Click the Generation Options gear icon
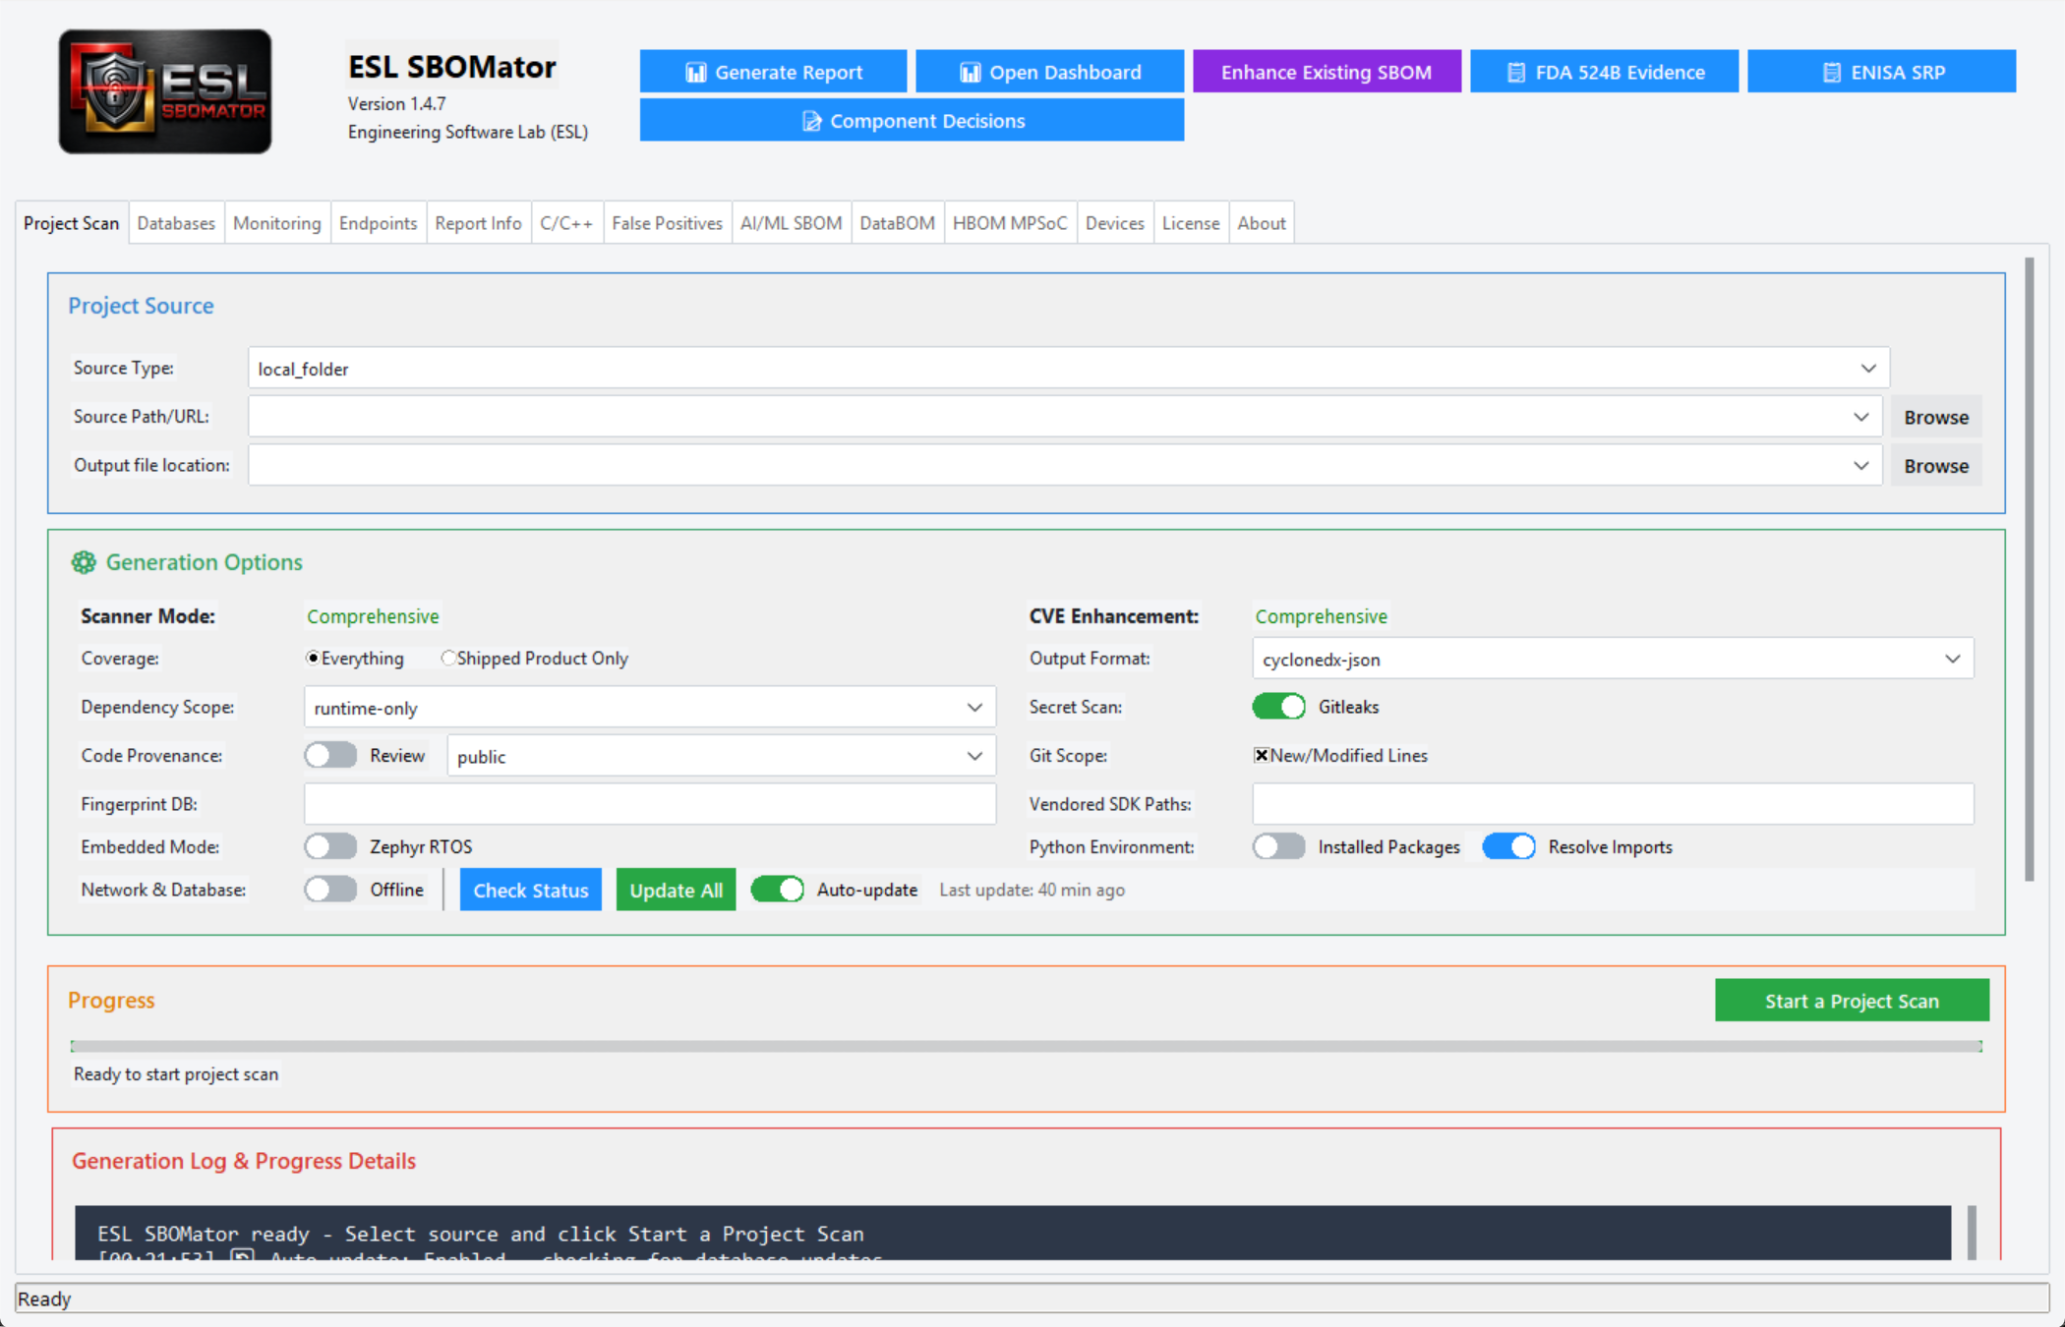Image resolution: width=2065 pixels, height=1327 pixels. point(84,562)
